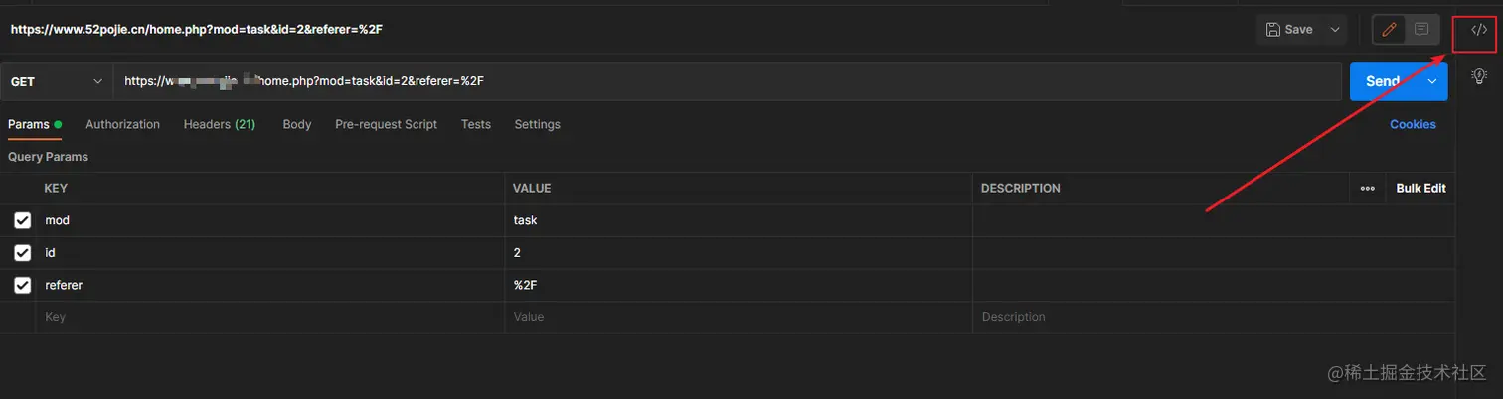
Task: Click the three-dots column options icon
Action: tap(1367, 188)
